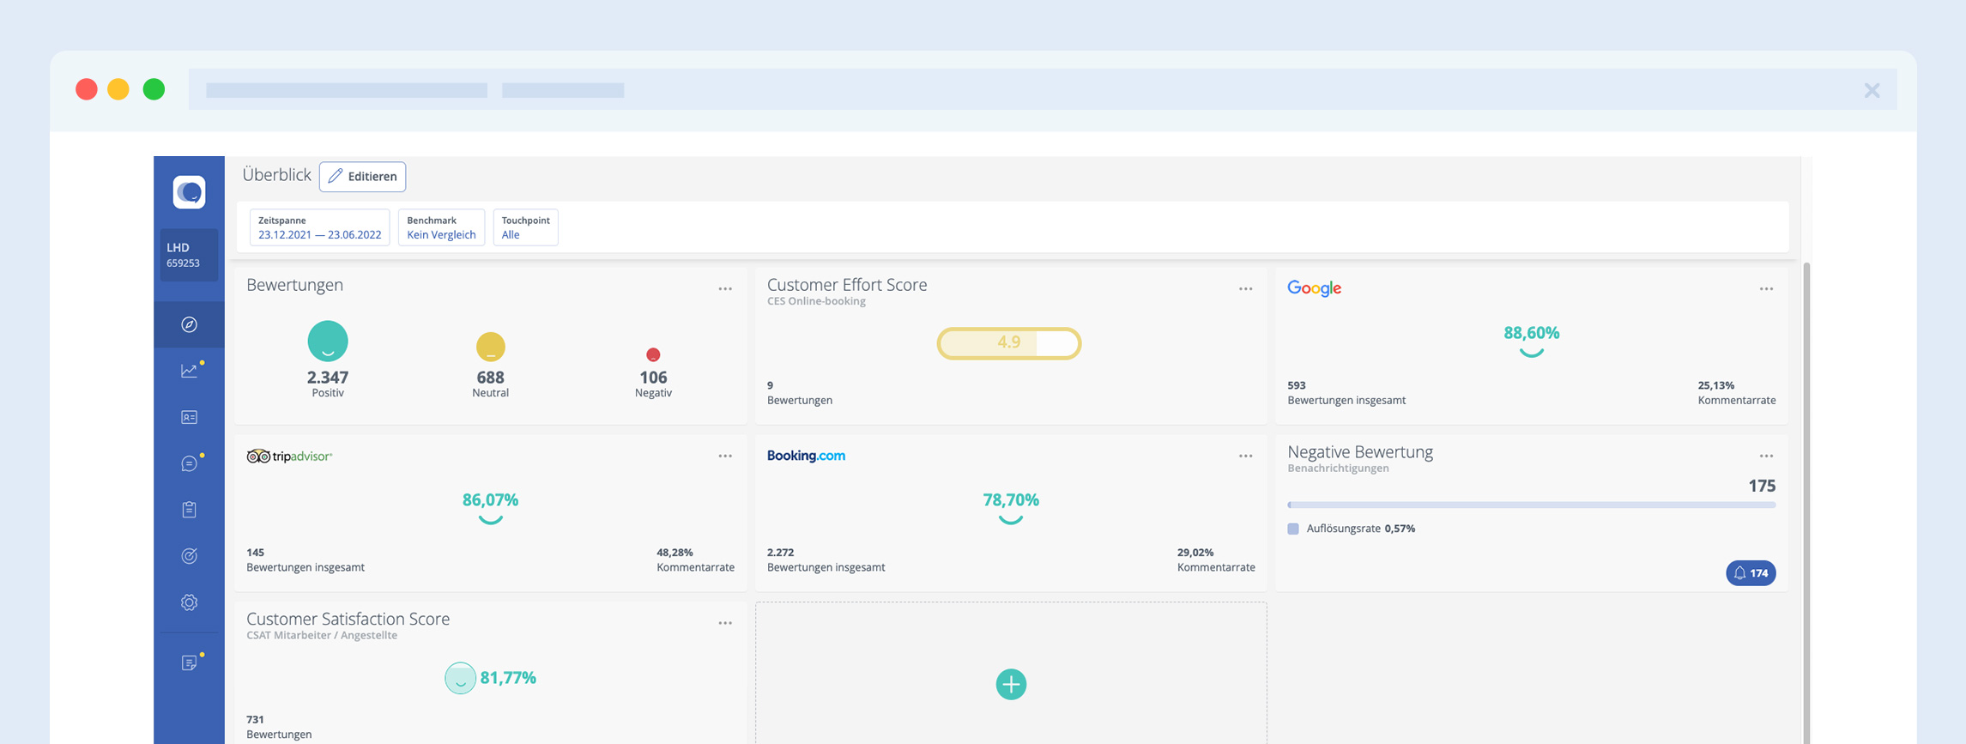This screenshot has height=744, width=1966.
Task: Click 593 Bewertungen insgesamt on Google card
Action: 1346,393
